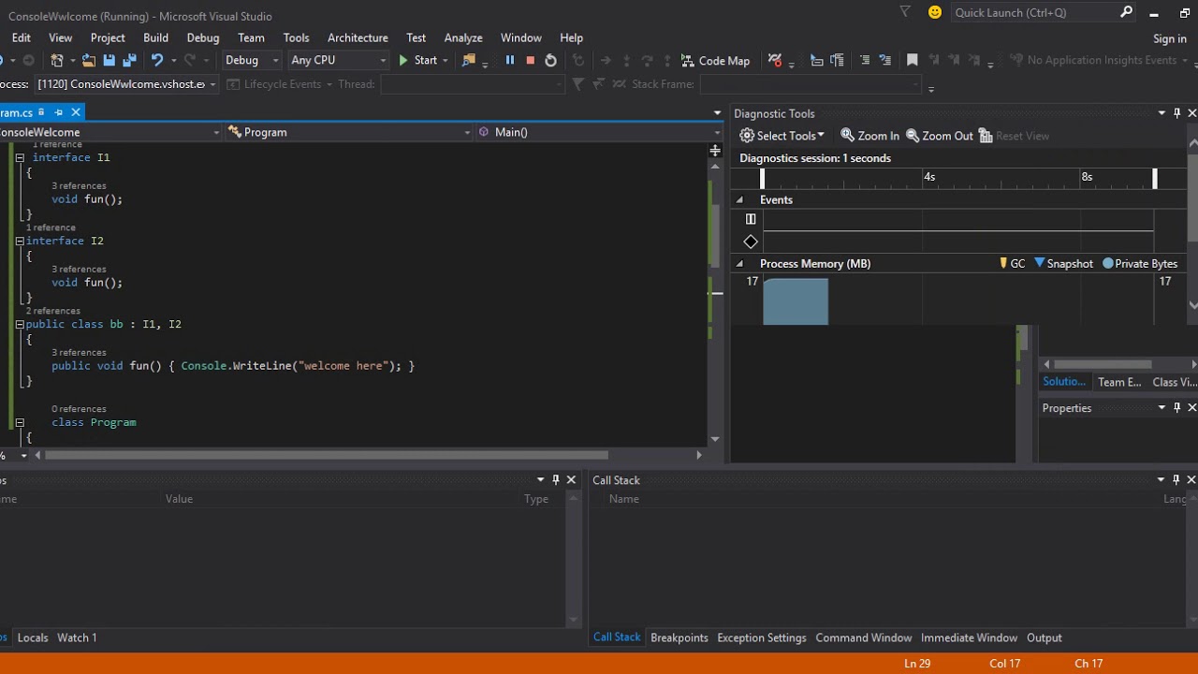
Task: Open the Program type navigation dropdown
Action: [x=350, y=132]
